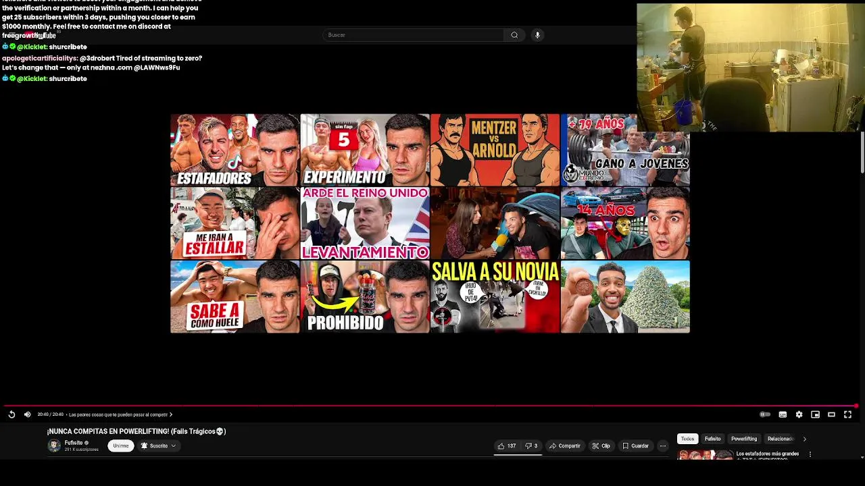Open more actions three-dot menu
Image resolution: width=865 pixels, height=486 pixels.
point(663,446)
